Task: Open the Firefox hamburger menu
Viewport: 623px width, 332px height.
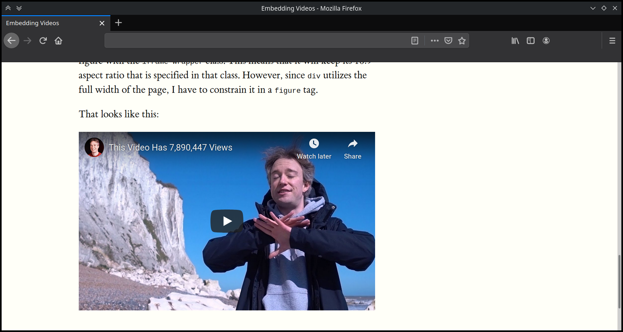Action: [x=612, y=41]
